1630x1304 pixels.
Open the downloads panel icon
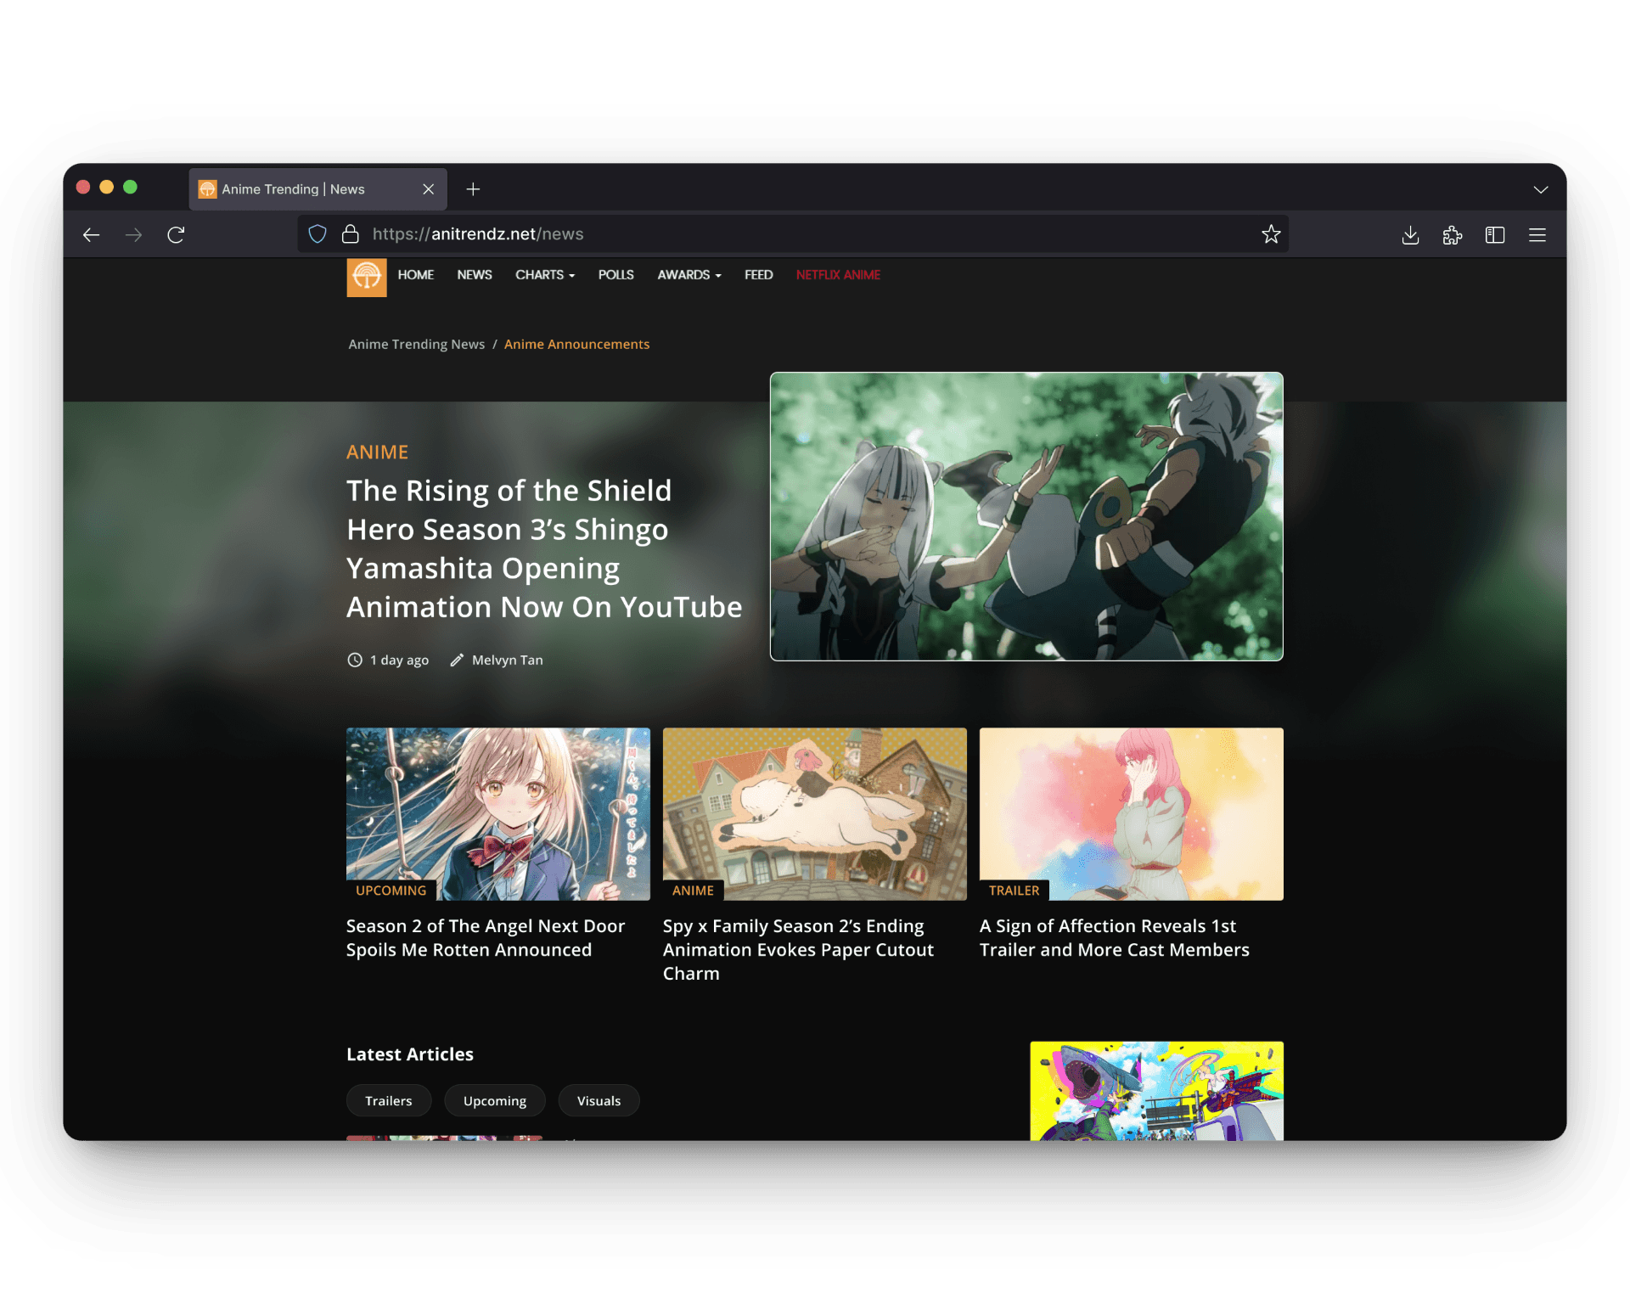1410,235
